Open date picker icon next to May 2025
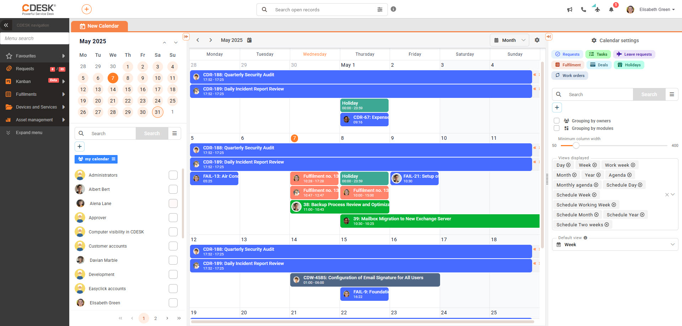The height and width of the screenshot is (326, 682). tap(249, 40)
